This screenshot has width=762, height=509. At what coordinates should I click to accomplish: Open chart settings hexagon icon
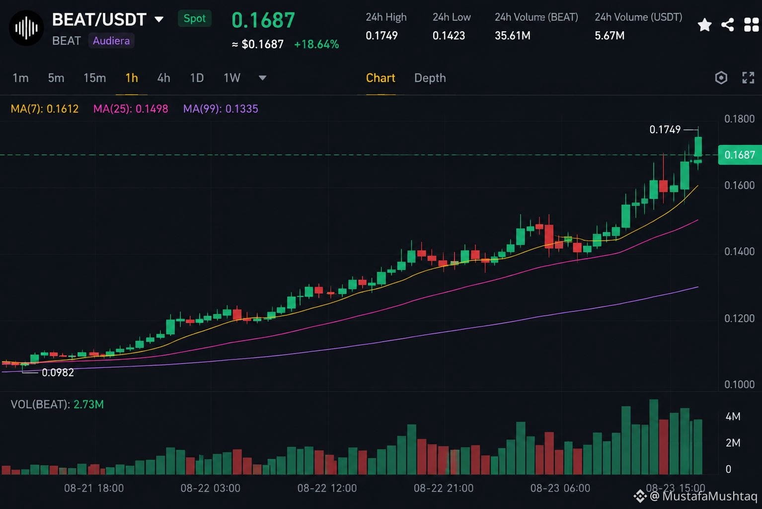721,77
